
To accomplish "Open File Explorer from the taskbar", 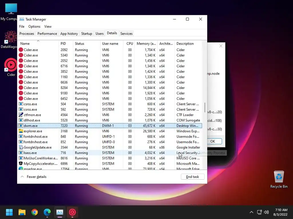I will tap(22, 212).
